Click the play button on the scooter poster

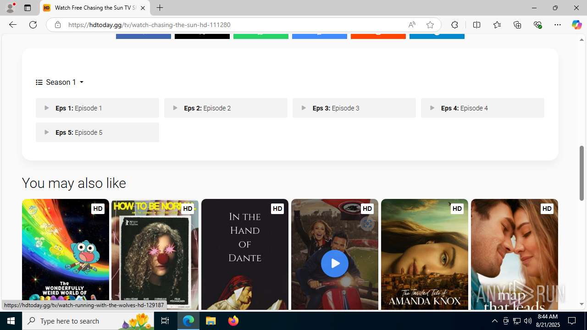click(x=335, y=264)
